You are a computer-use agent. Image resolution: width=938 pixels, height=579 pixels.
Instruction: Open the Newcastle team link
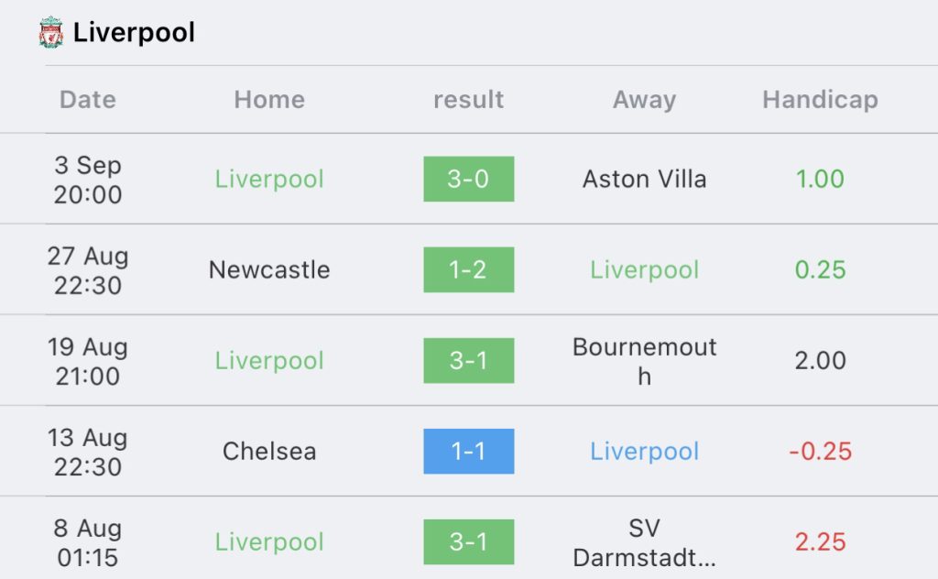269,269
